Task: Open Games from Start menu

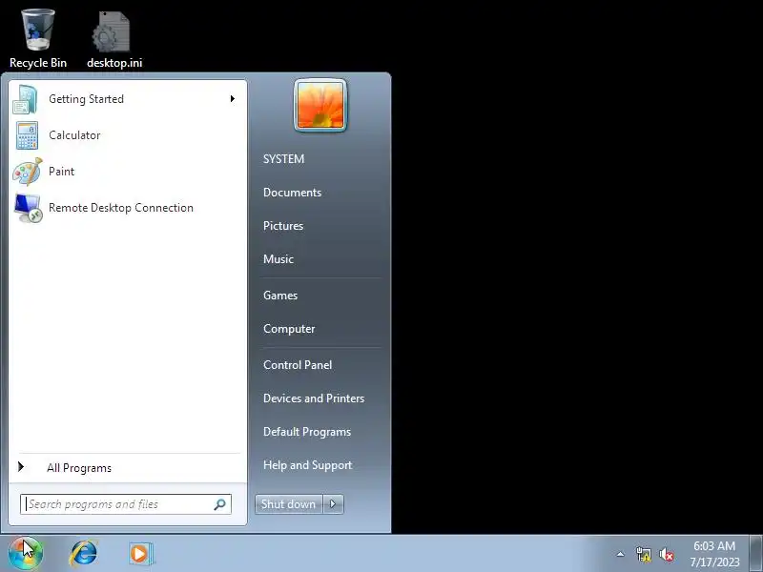Action: click(280, 296)
